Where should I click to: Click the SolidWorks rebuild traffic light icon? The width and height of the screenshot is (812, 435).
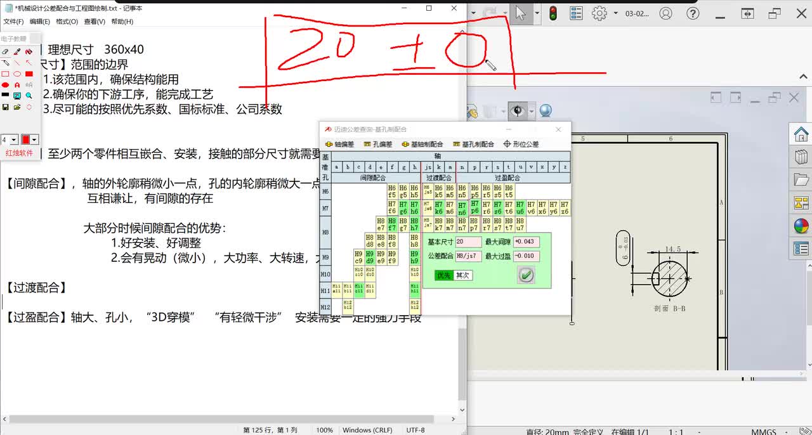553,13
